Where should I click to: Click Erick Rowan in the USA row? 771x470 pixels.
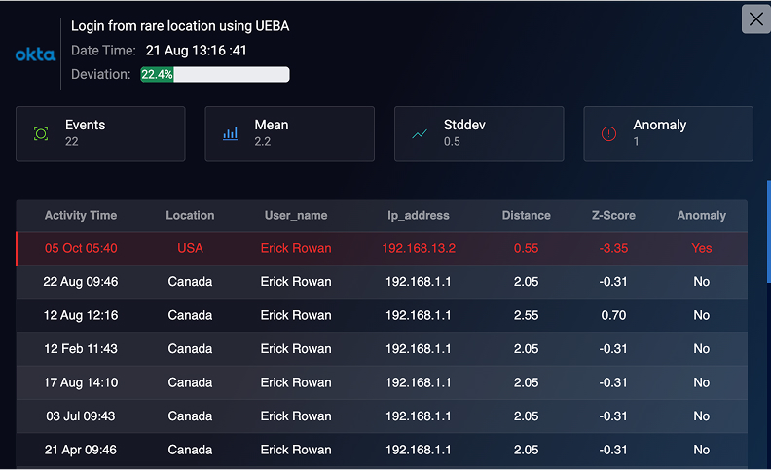pos(296,248)
